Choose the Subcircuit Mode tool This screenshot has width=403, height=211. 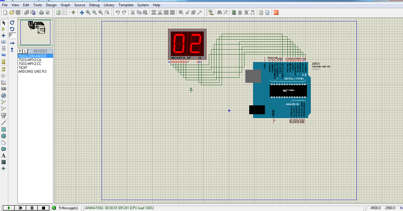[4, 62]
